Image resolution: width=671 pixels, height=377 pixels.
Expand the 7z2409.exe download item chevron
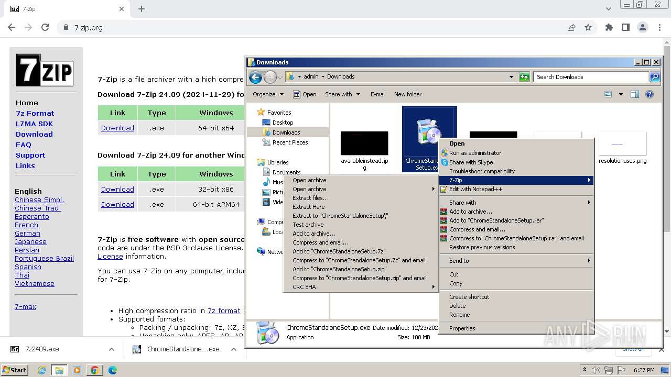tap(112, 349)
